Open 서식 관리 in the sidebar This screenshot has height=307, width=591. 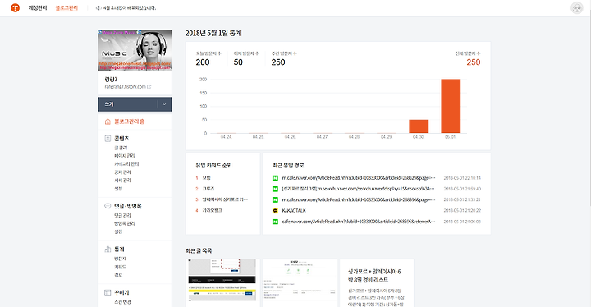tap(122, 181)
